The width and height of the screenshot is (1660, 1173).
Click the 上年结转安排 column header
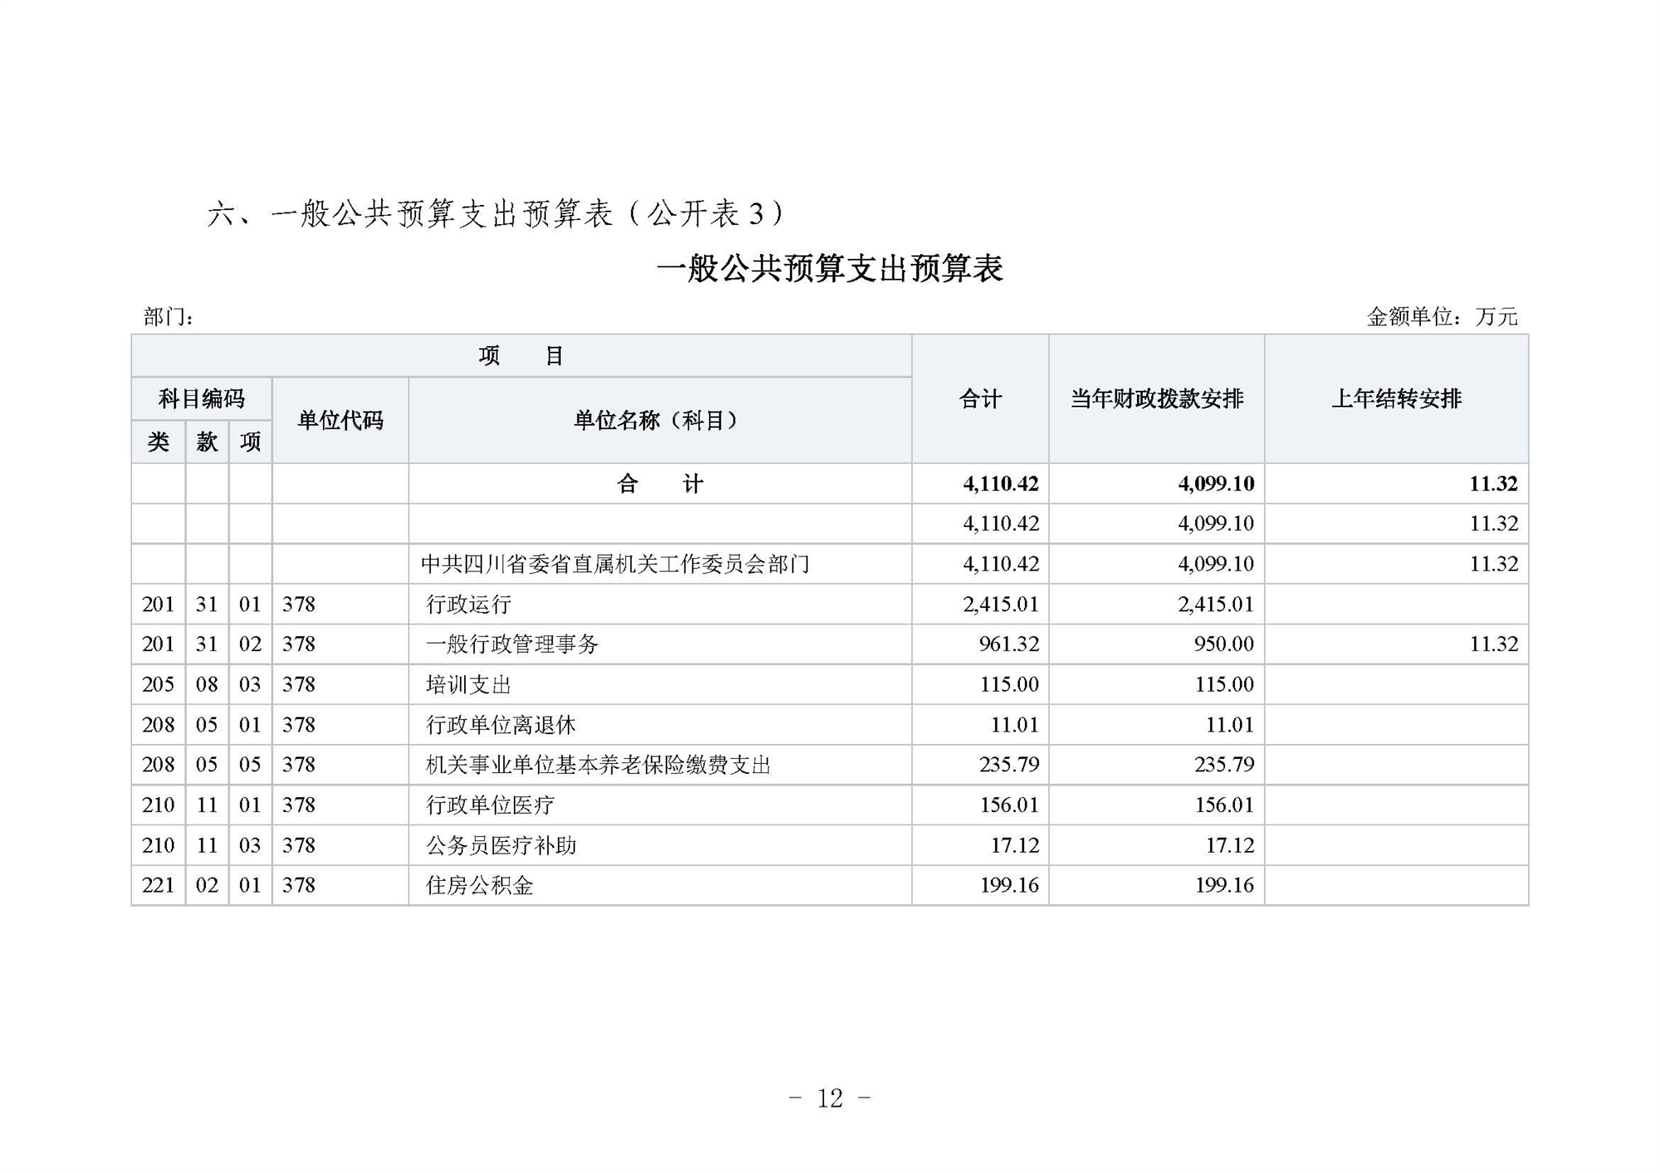coord(1396,399)
